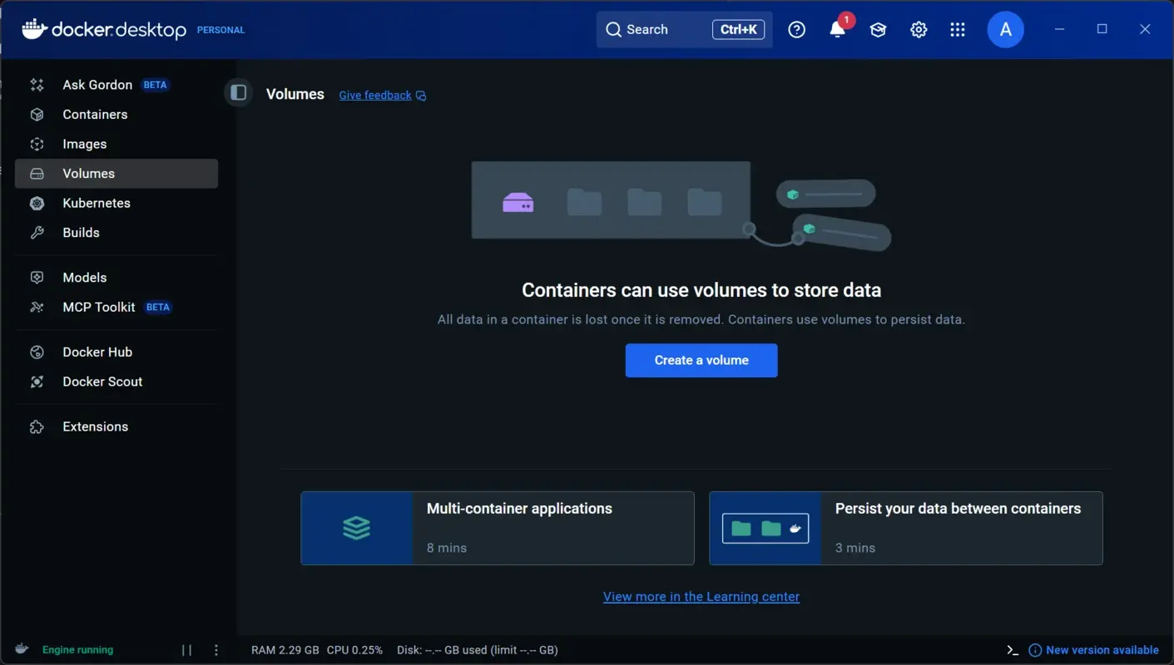Open the Learning center graduation cap icon
This screenshot has height=665, width=1174.
click(x=878, y=29)
